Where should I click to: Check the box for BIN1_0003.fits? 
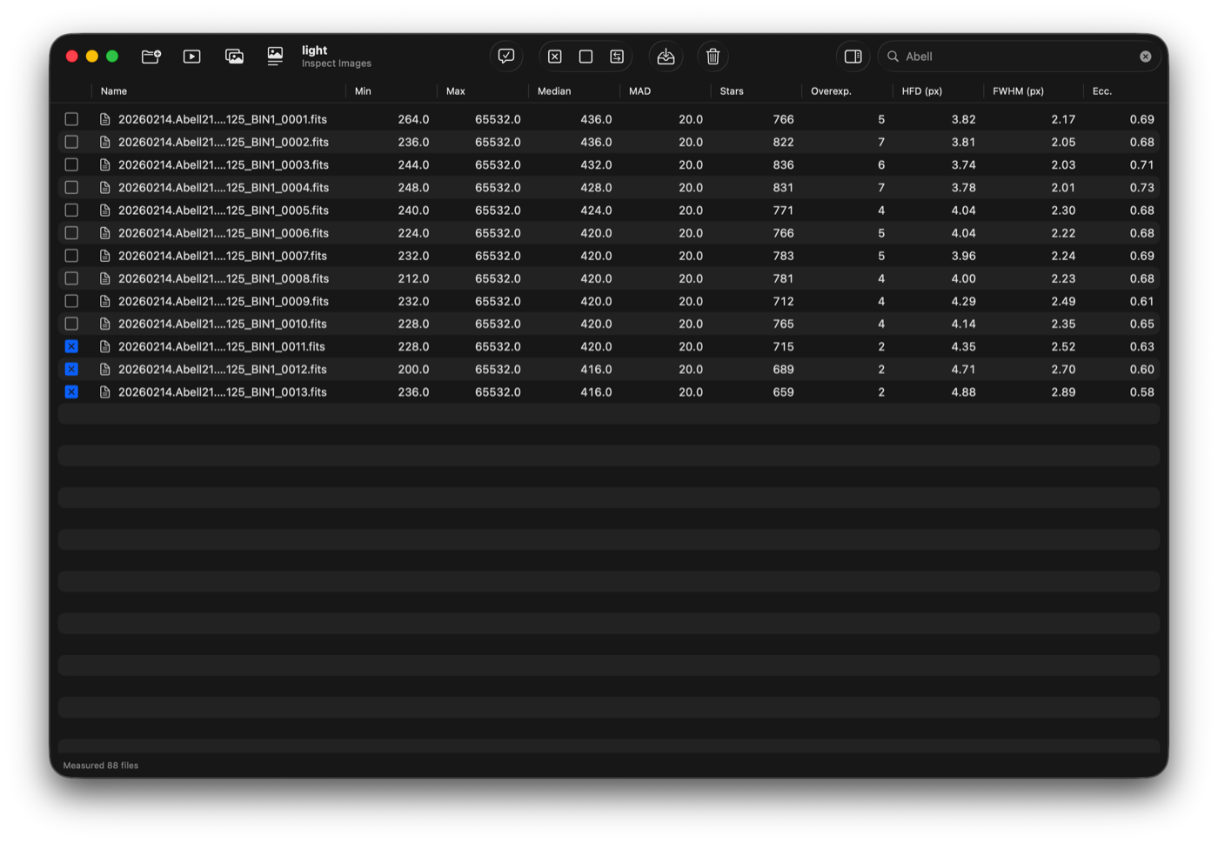pyautogui.click(x=71, y=164)
